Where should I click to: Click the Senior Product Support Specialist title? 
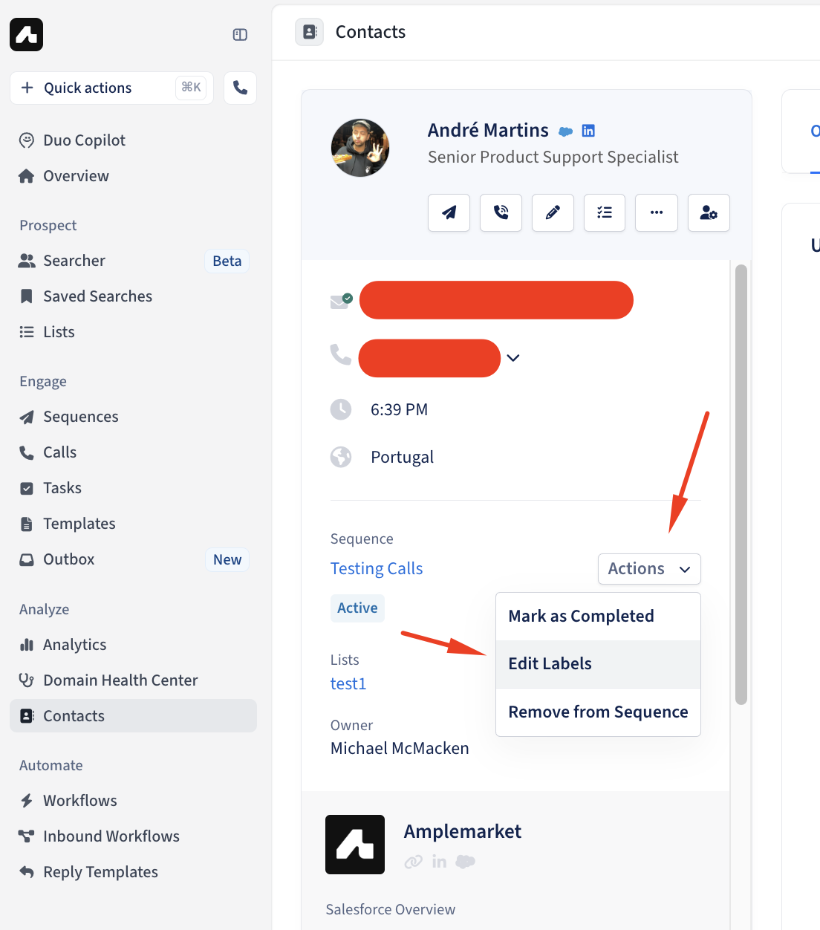[553, 157]
